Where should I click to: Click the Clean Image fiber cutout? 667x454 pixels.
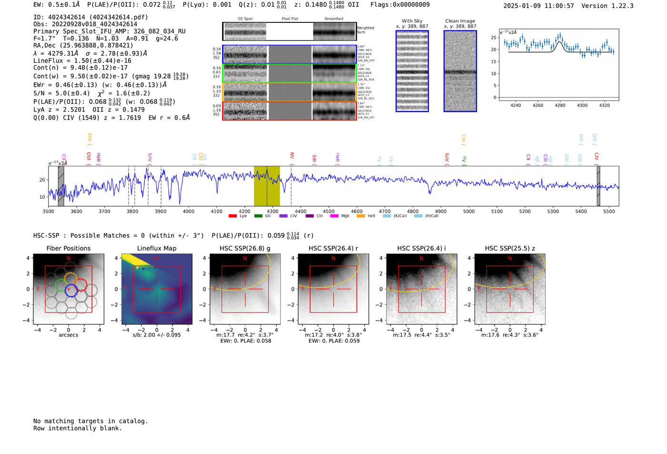pyautogui.click(x=460, y=71)
